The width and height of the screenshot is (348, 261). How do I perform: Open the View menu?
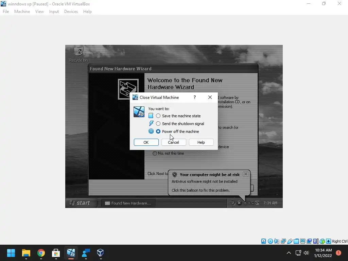39,12
